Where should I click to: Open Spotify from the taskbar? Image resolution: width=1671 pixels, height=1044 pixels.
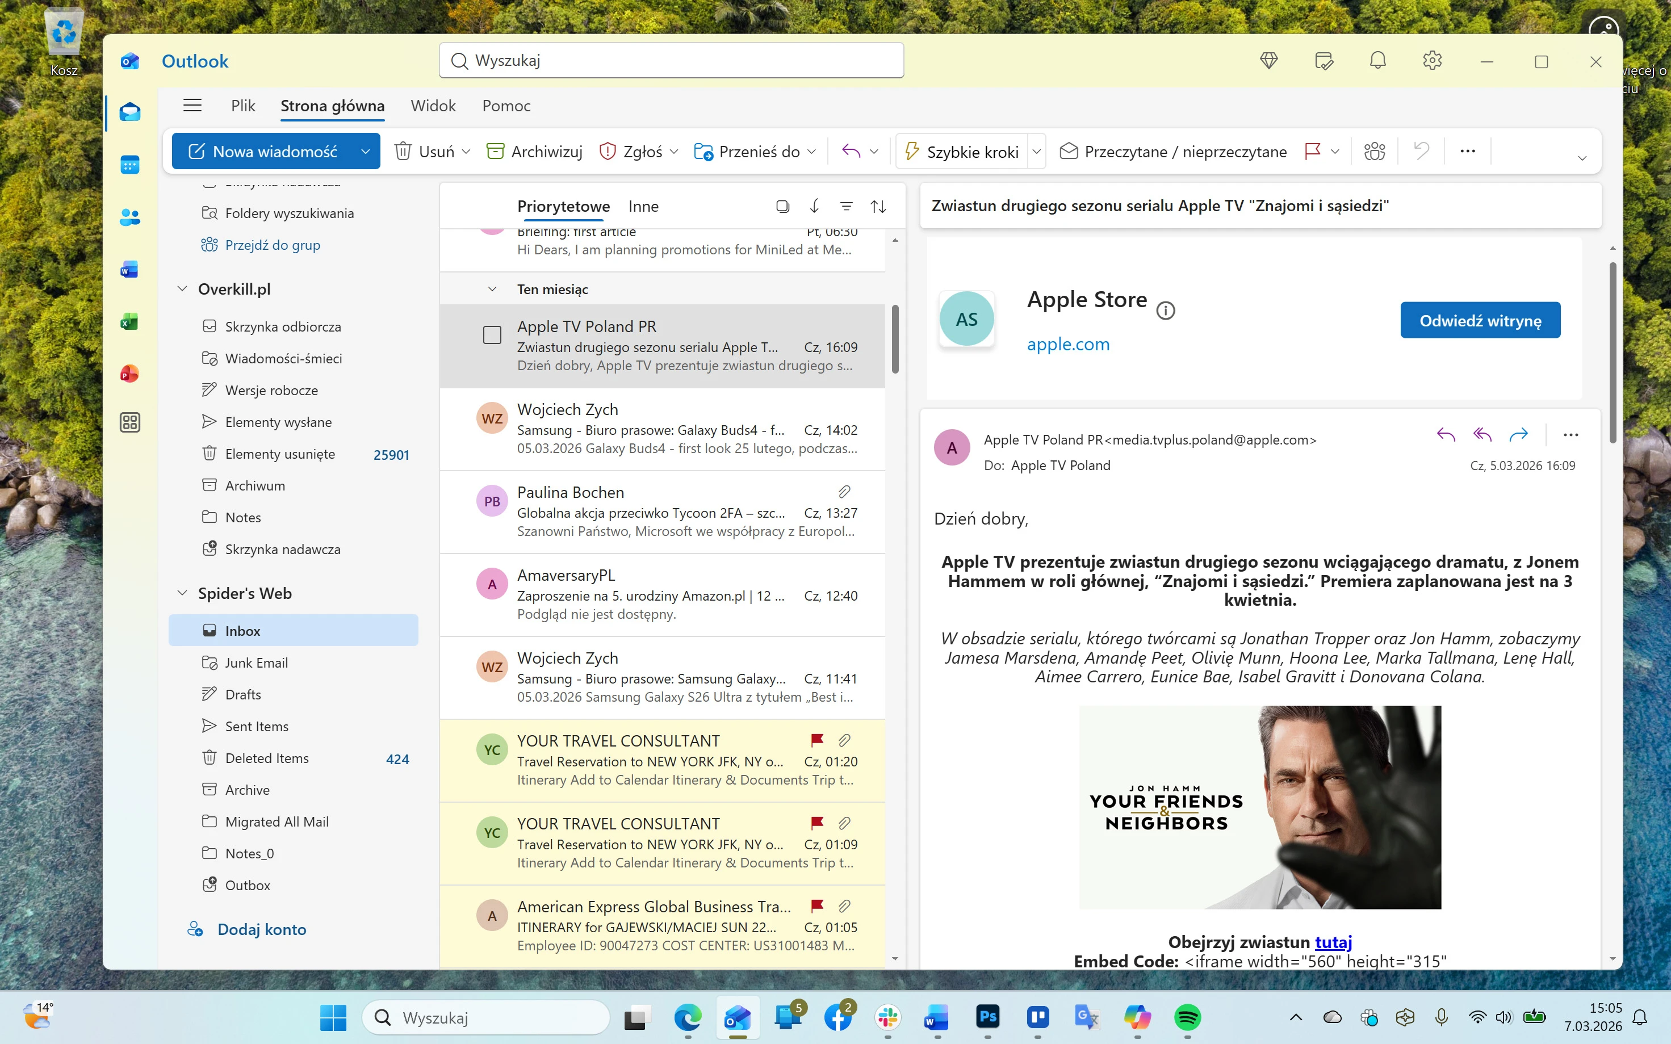click(1187, 1017)
